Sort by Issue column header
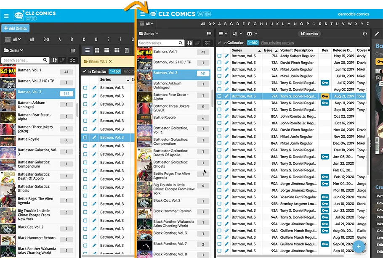This screenshot has height=258, width=383. (270, 50)
